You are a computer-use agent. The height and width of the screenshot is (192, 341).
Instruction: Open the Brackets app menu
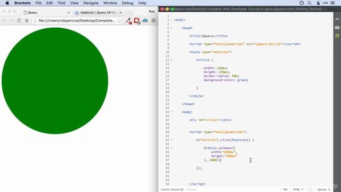tap(22, 3)
